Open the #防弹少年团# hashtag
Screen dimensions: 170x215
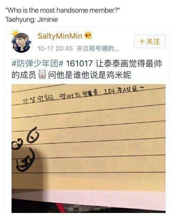38,64
